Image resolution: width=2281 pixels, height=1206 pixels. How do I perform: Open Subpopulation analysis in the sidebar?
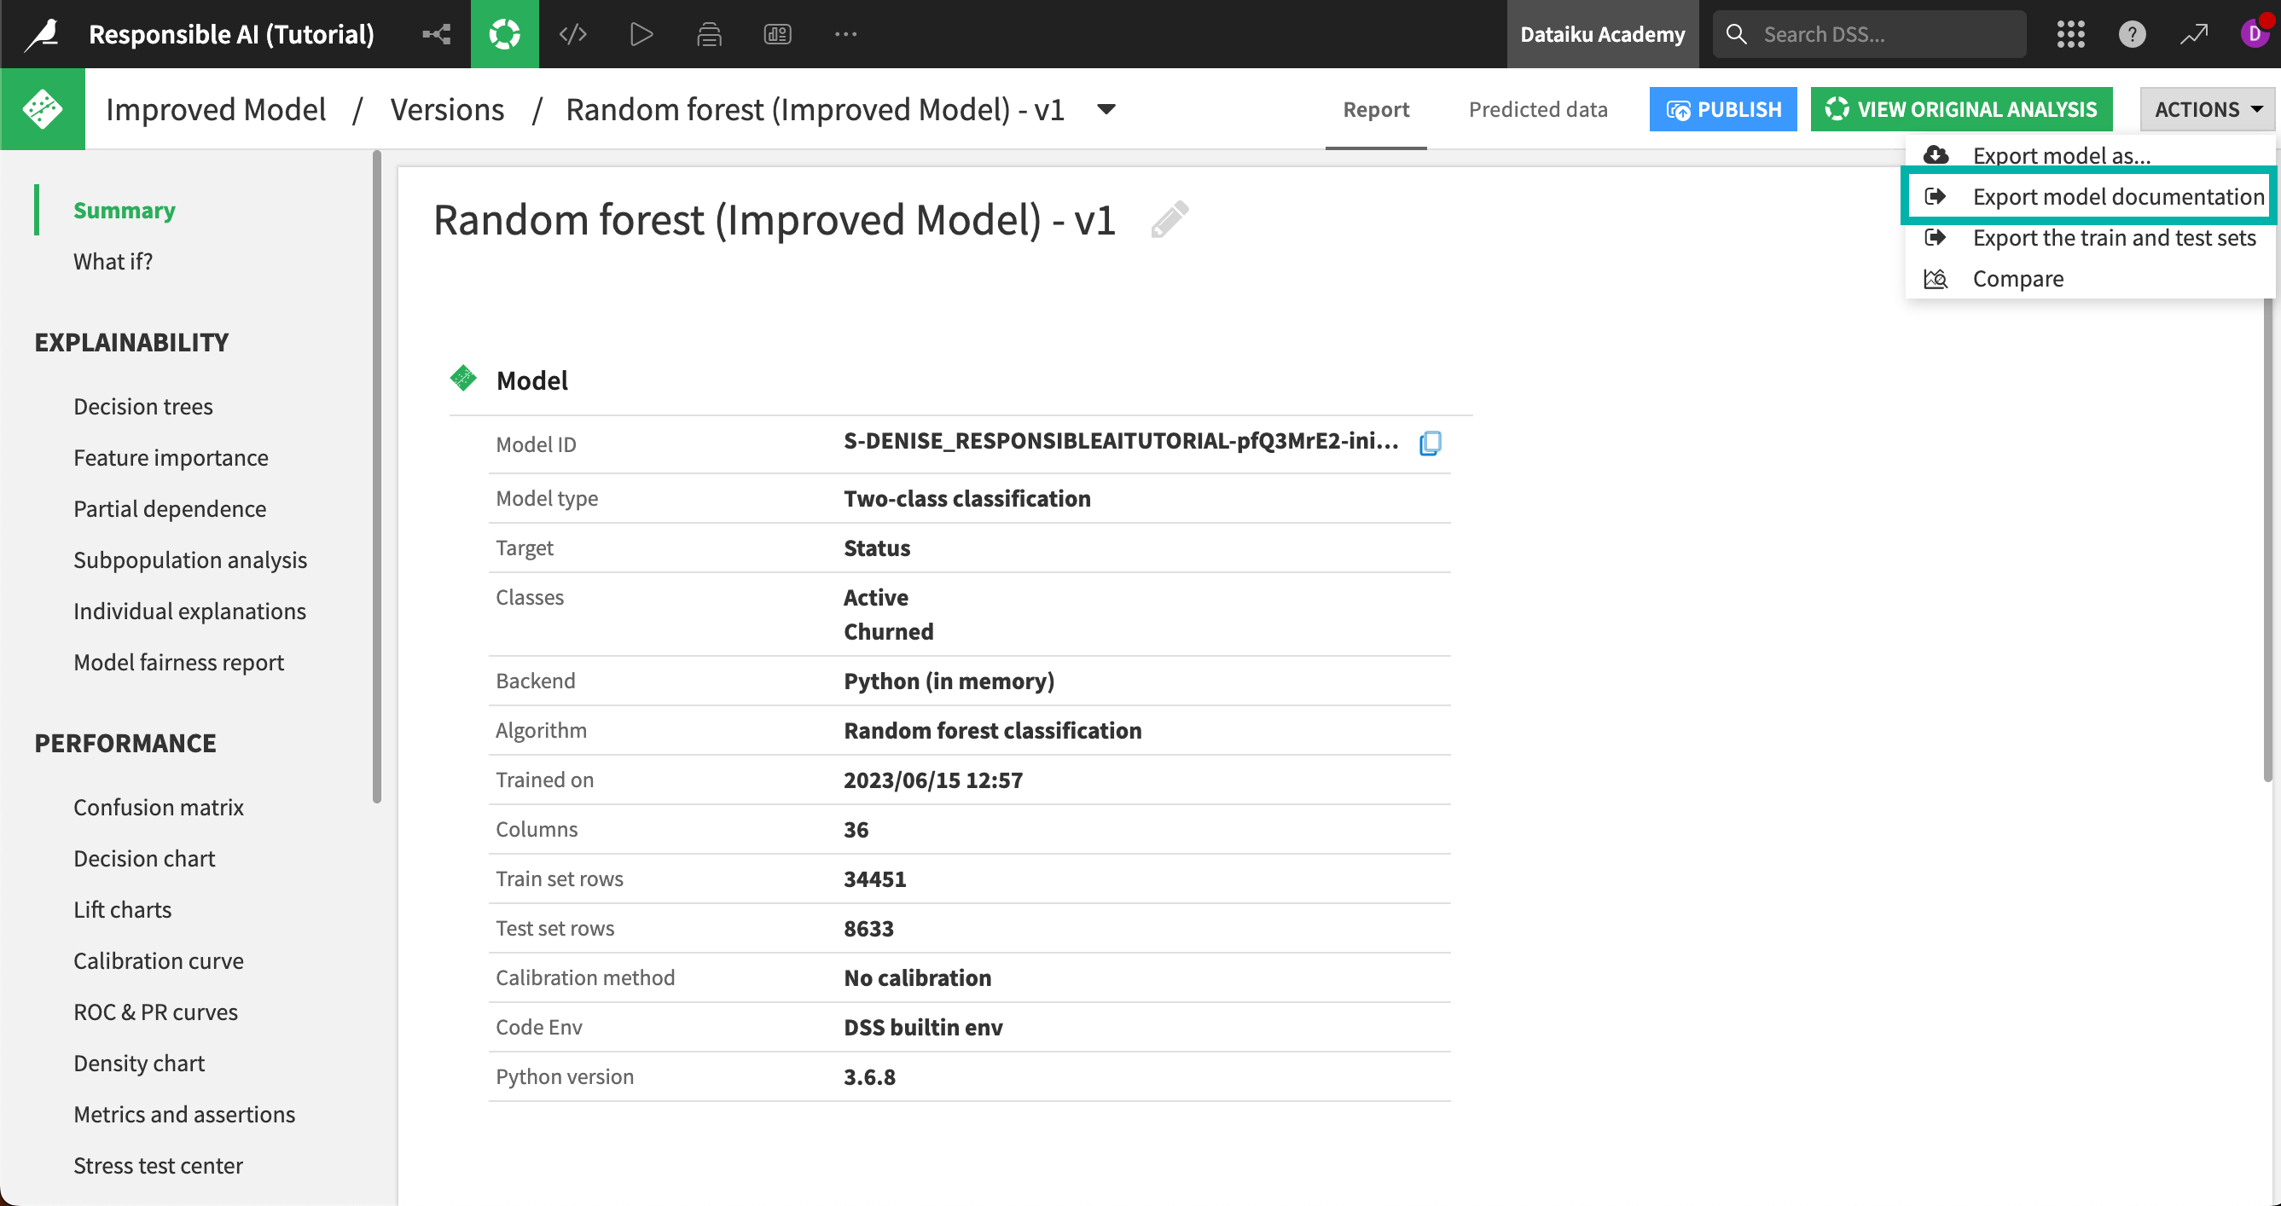point(190,560)
